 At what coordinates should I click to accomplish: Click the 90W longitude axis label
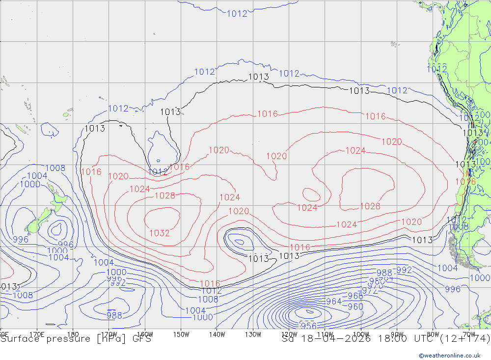click(x=397, y=334)
